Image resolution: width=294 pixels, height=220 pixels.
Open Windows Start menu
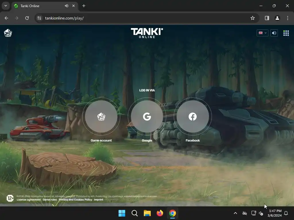(122, 213)
